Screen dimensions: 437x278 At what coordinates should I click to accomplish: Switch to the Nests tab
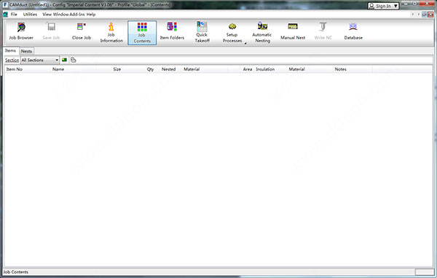pos(26,51)
